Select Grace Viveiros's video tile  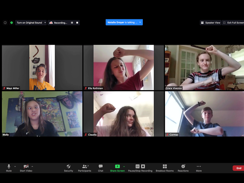coord(204,67)
